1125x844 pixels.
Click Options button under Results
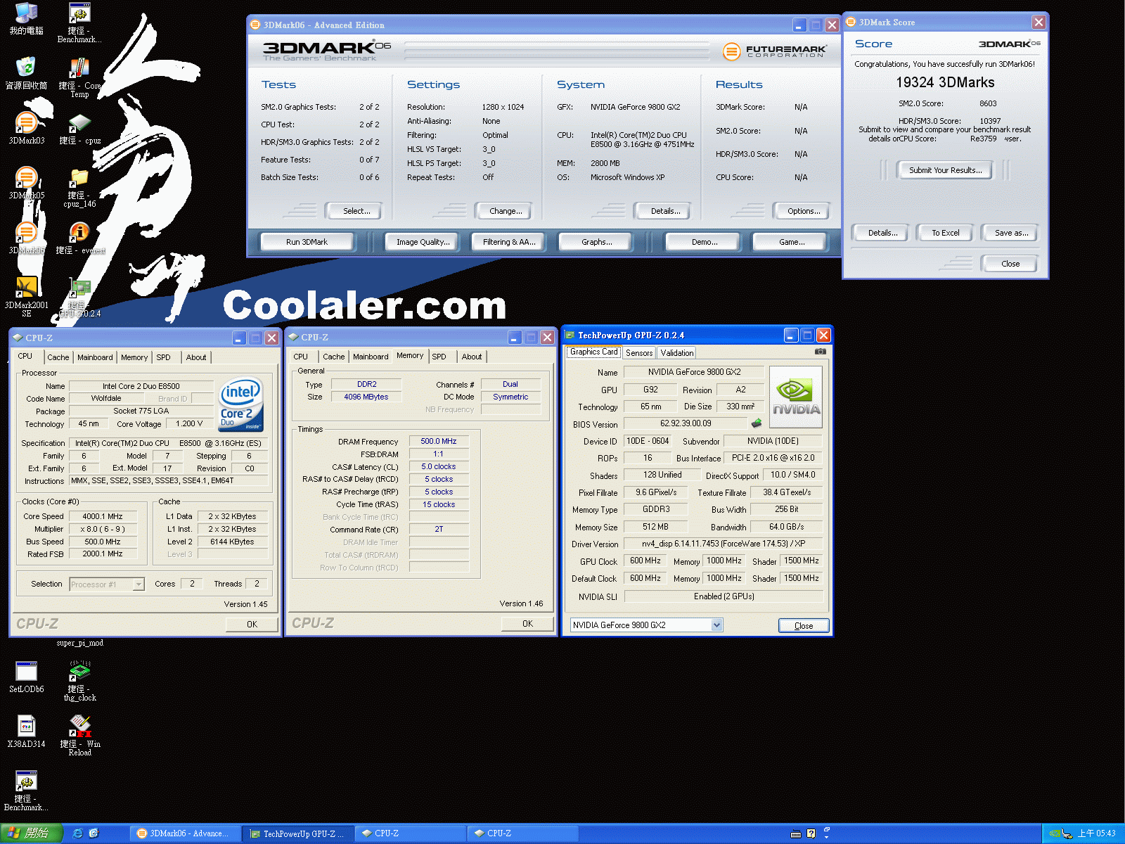coord(804,211)
